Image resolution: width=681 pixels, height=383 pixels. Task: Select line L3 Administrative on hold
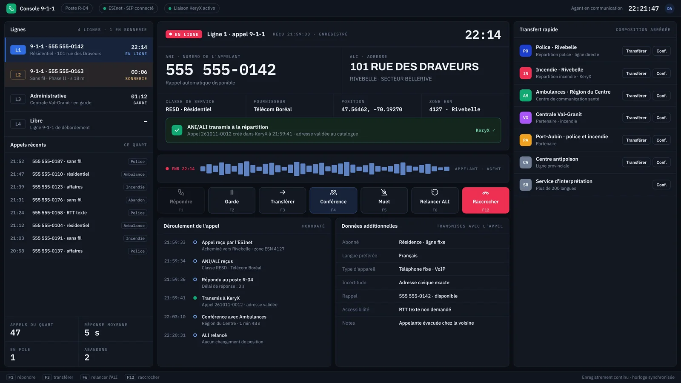tap(79, 99)
